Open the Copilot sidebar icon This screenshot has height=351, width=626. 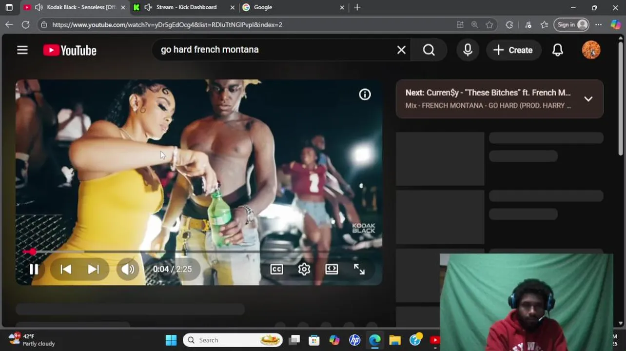point(616,24)
